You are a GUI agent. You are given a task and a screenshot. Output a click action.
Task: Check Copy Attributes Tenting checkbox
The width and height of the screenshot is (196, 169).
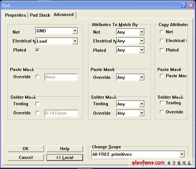162,103
